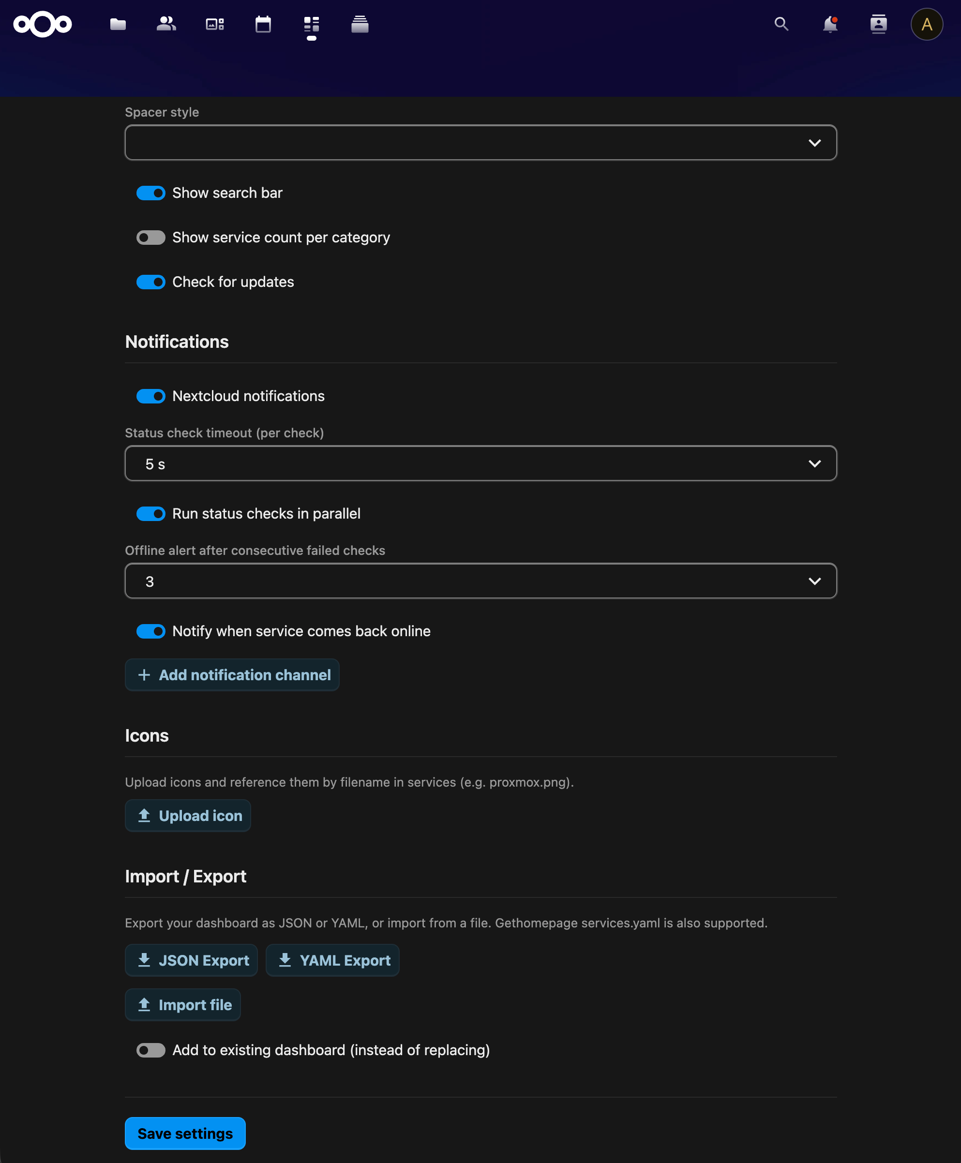Viewport: 961px width, 1163px height.
Task: Open the Spacer style dropdown
Action: (x=480, y=143)
